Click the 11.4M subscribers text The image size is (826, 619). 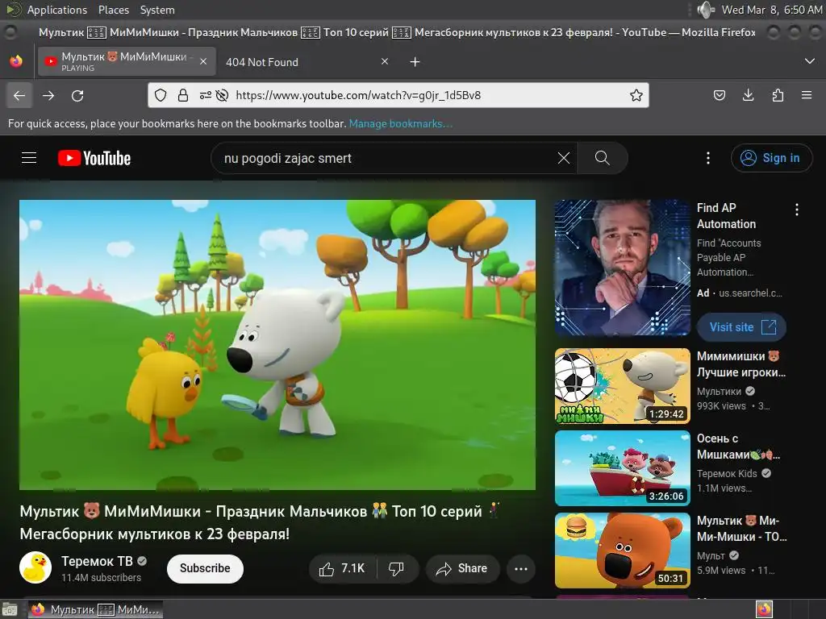click(101, 577)
